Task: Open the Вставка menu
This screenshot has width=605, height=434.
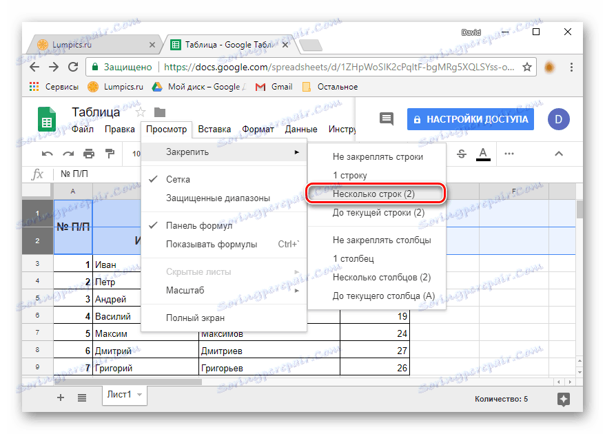Action: pyautogui.click(x=214, y=129)
